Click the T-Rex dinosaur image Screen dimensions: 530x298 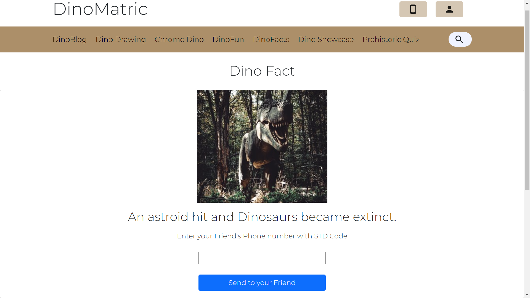(x=262, y=146)
